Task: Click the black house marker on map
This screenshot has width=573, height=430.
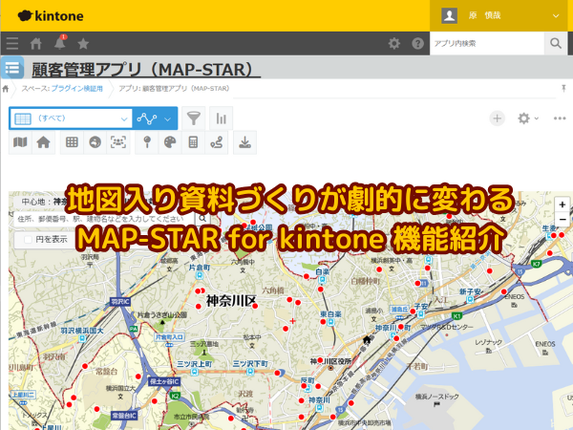Action: (x=367, y=339)
